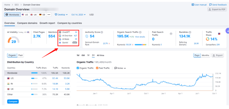Switch database to UK

click(x=33, y=15)
